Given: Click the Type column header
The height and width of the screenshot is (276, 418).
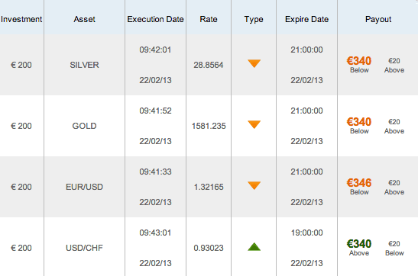Looking at the screenshot, I should pos(254,19).
